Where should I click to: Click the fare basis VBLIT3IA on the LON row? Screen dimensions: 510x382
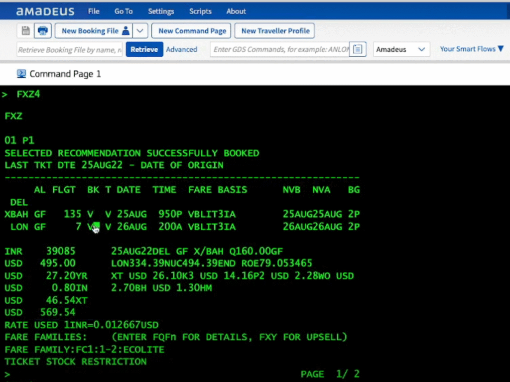click(x=212, y=227)
